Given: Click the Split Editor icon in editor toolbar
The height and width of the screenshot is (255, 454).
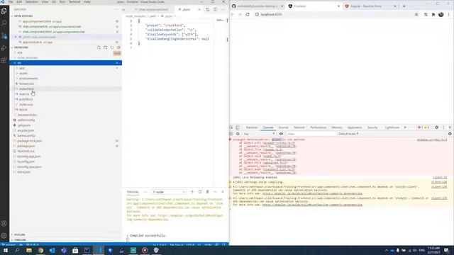Looking at the screenshot, I should [215, 9].
